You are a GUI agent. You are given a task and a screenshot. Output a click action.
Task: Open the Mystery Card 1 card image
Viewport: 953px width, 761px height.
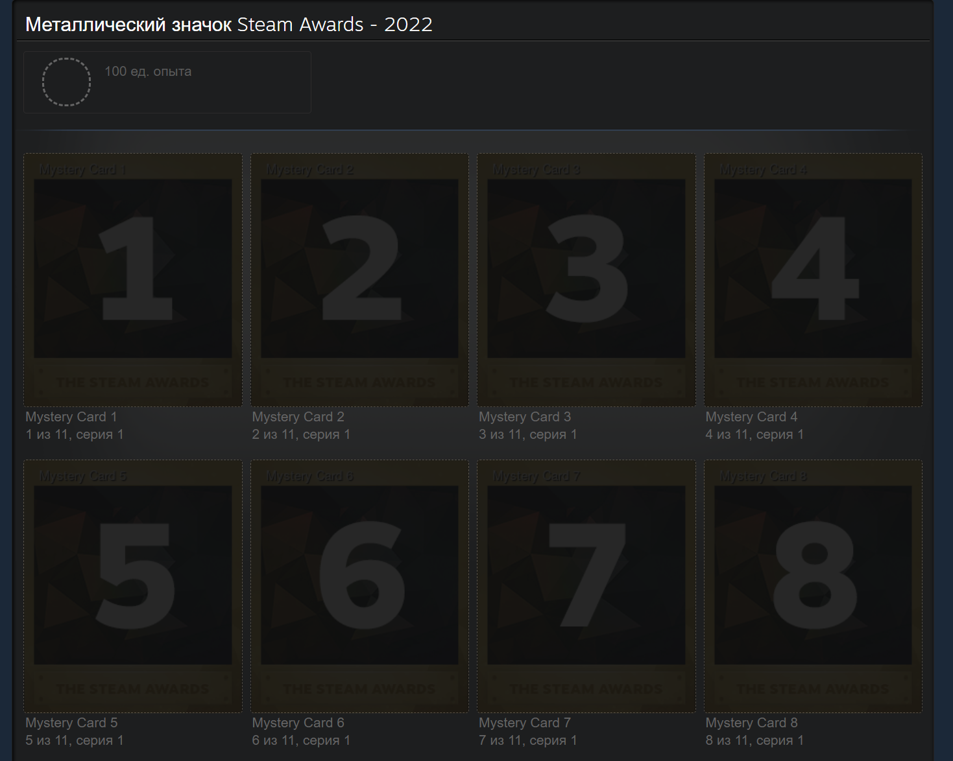(133, 280)
